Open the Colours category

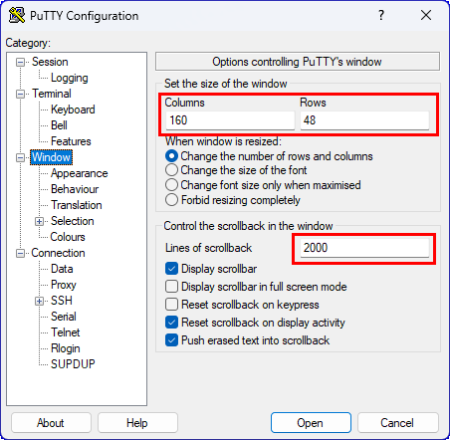point(68,237)
